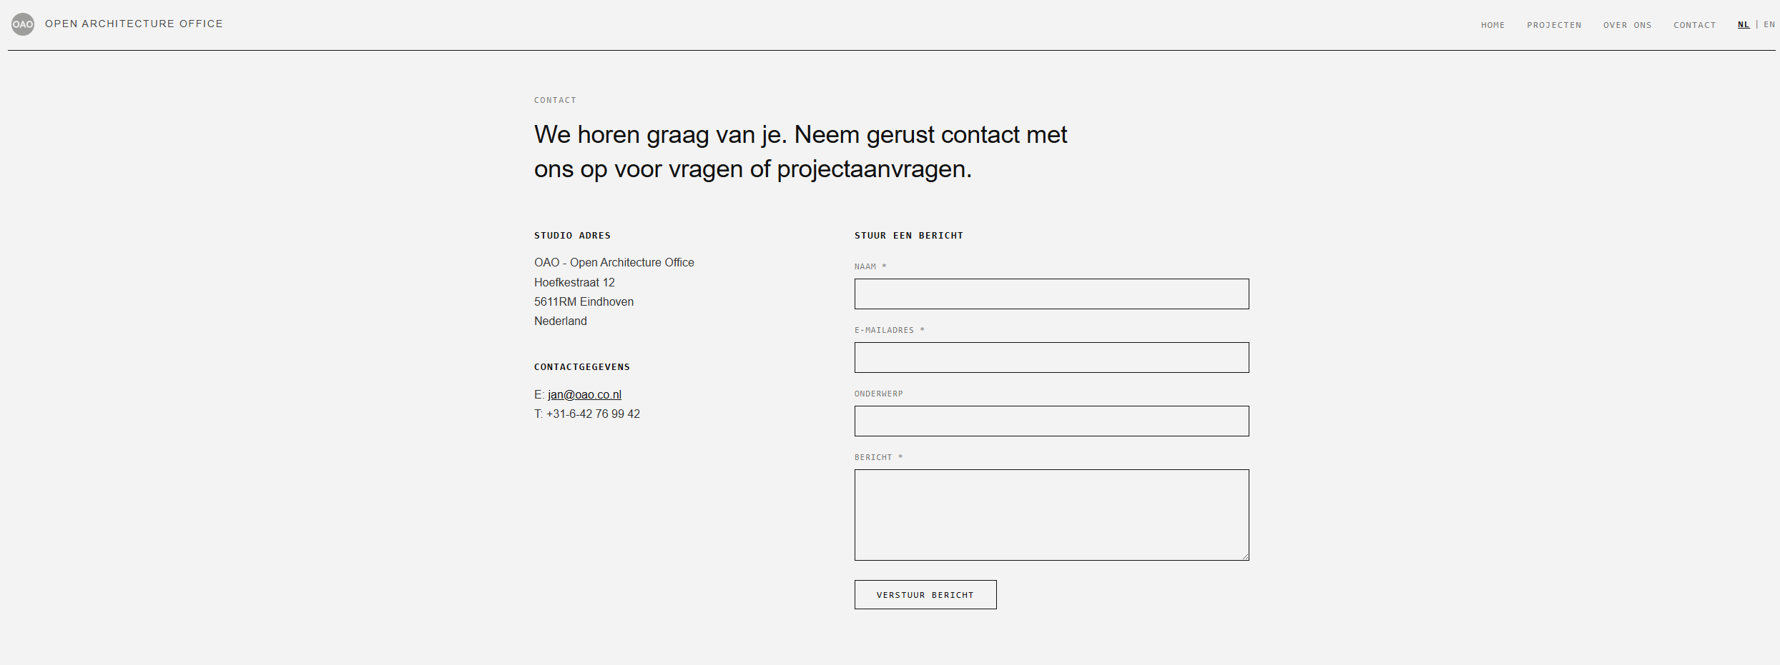This screenshot has height=665, width=1780.
Task: Click the OAO circular logo icon
Action: (x=23, y=24)
